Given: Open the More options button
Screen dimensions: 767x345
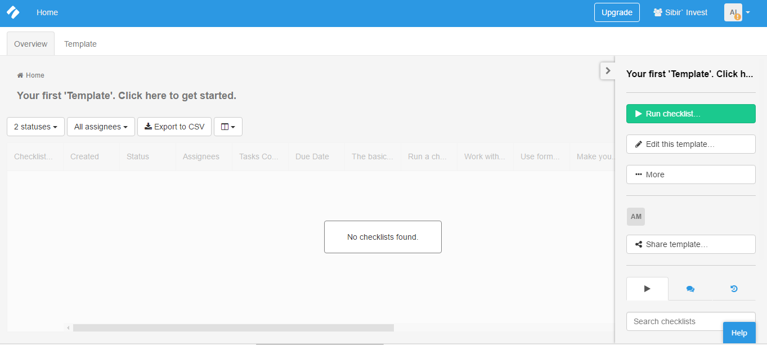Looking at the screenshot, I should pyautogui.click(x=691, y=174).
